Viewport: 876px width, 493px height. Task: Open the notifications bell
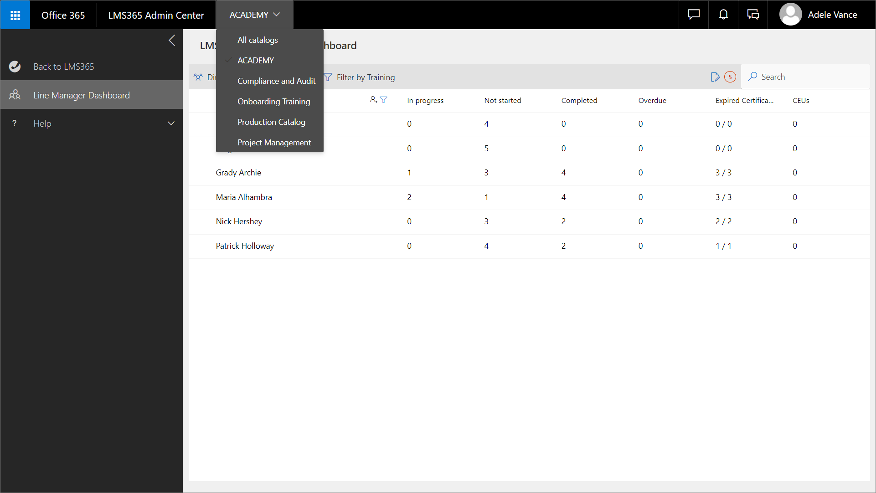(x=723, y=15)
